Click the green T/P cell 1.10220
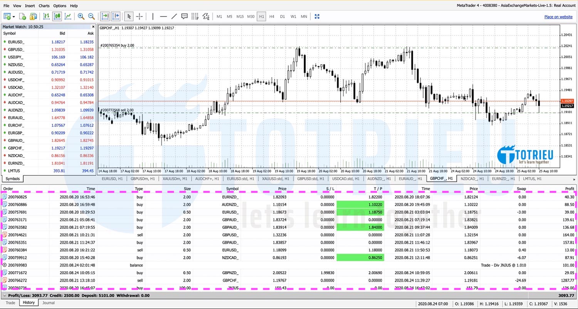 point(360,205)
